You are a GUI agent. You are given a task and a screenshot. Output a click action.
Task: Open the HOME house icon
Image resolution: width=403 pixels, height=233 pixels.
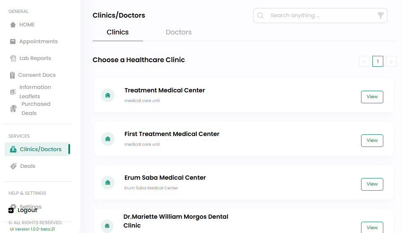(13, 25)
